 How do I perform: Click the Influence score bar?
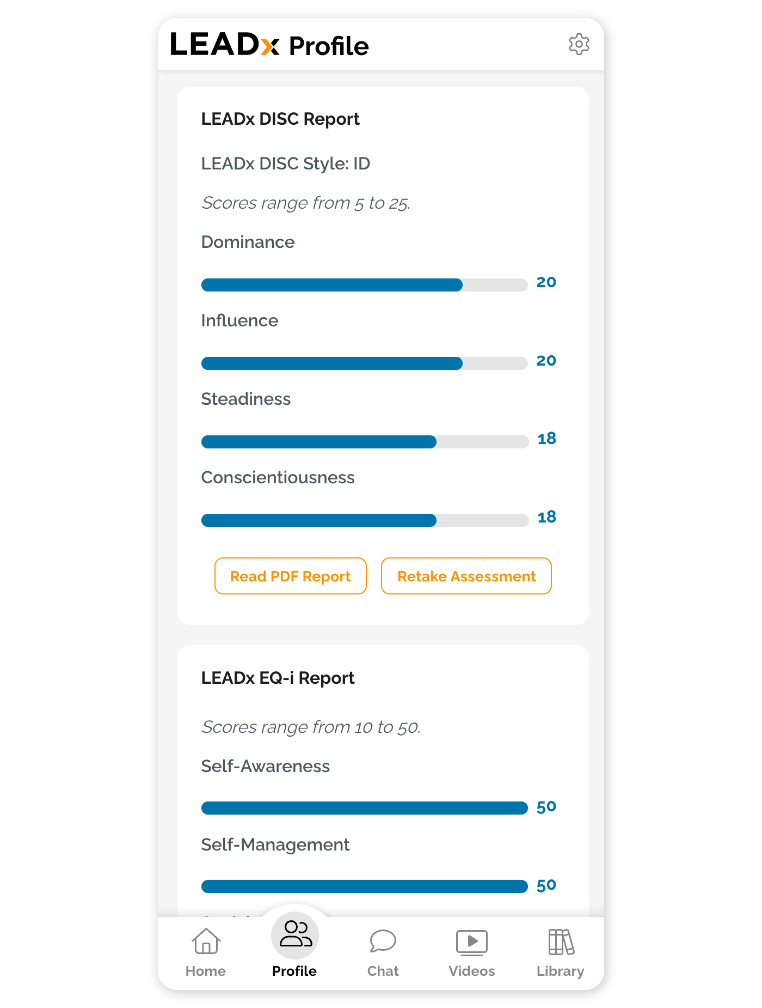364,363
